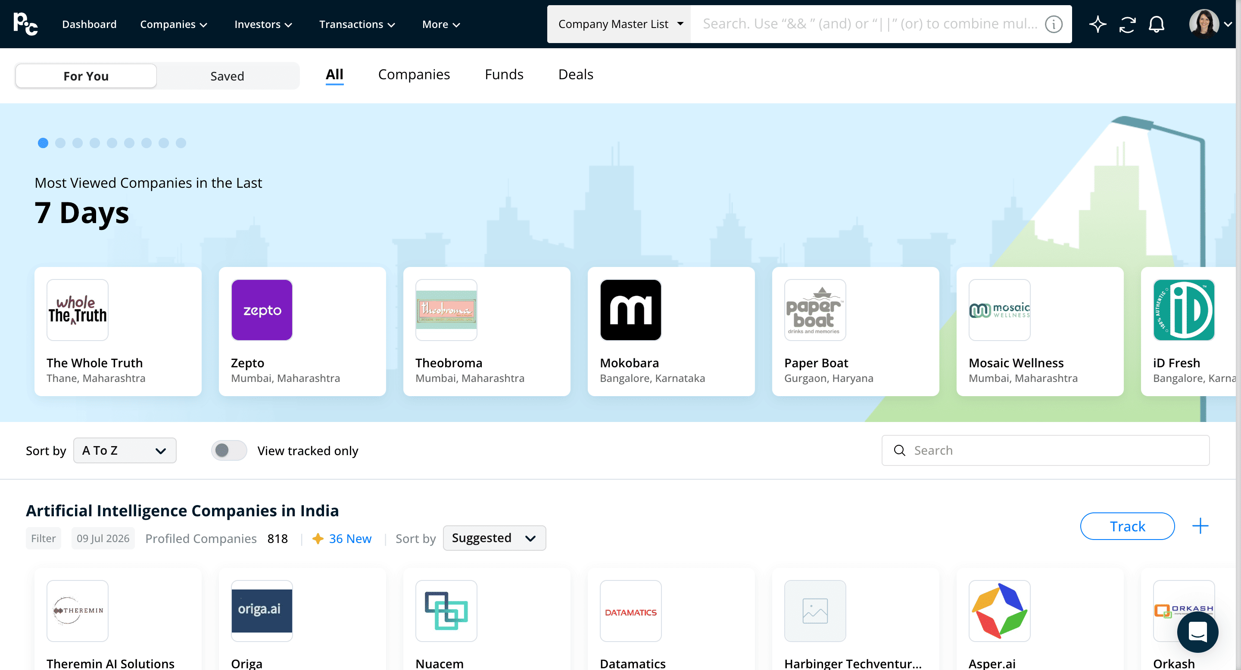Open the notifications bell

1156,24
